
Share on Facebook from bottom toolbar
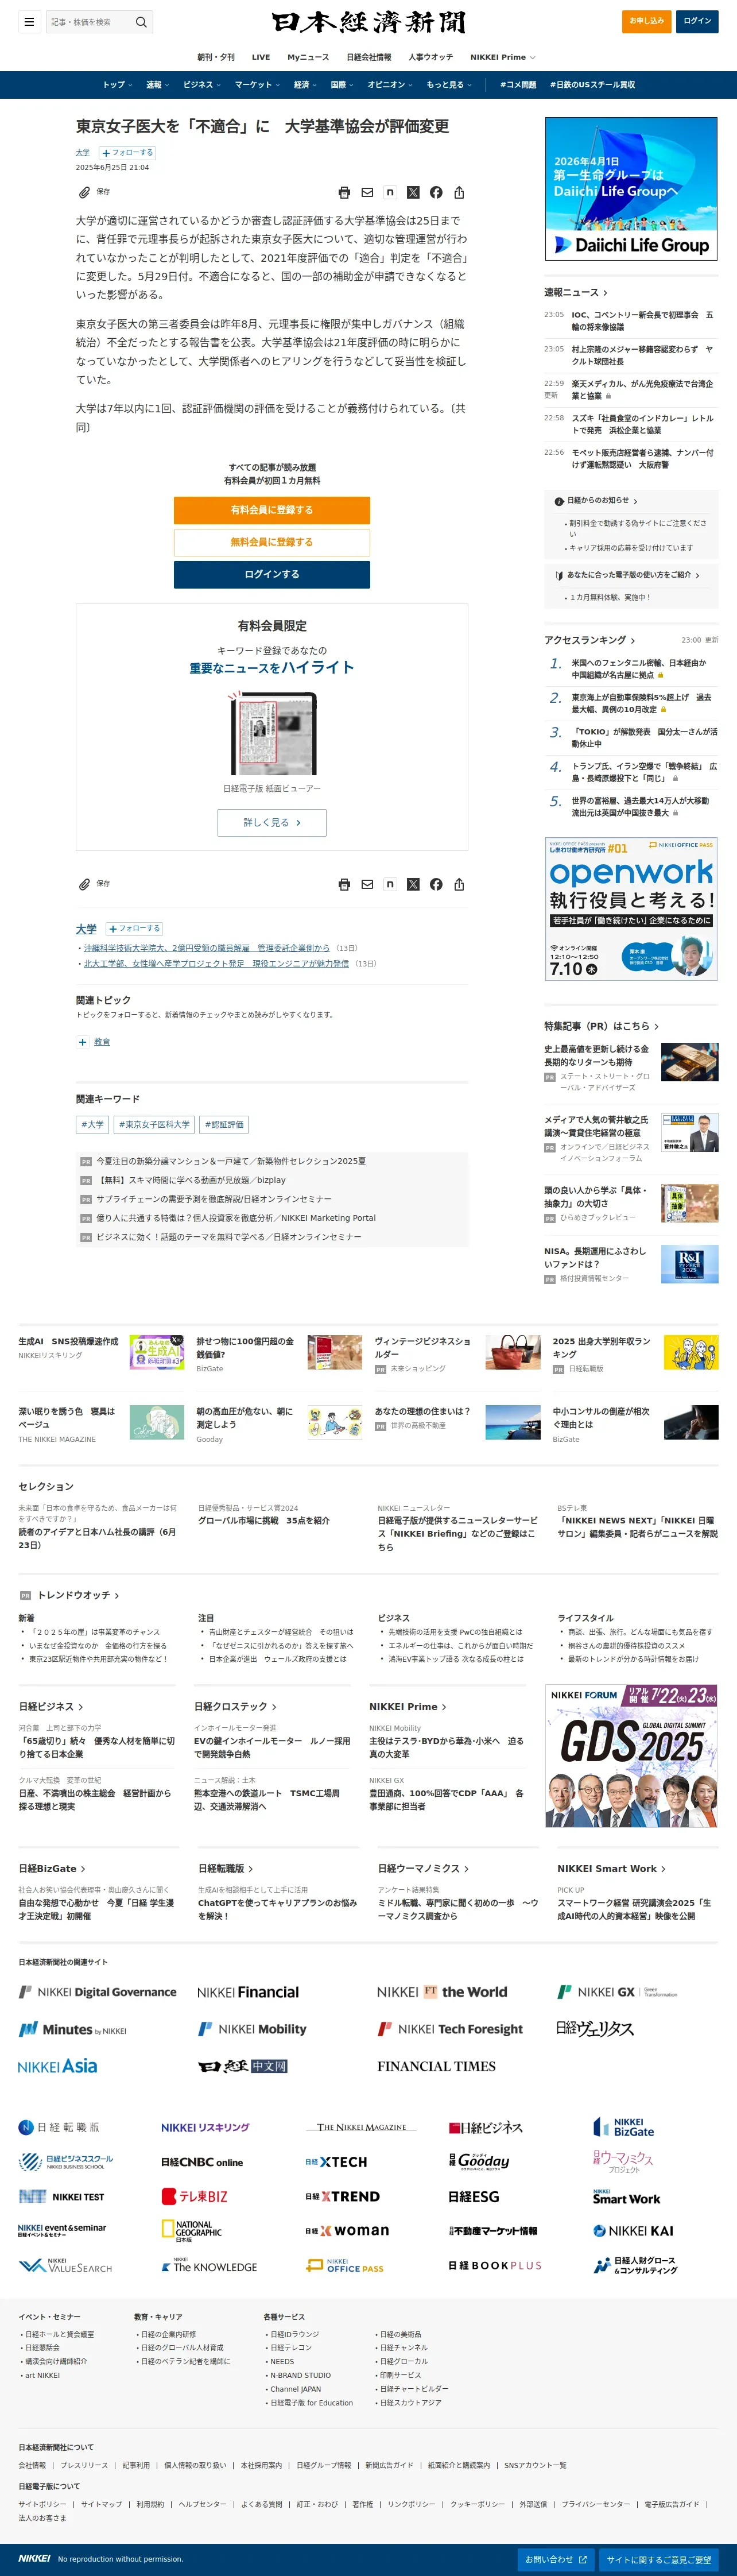coord(436,884)
